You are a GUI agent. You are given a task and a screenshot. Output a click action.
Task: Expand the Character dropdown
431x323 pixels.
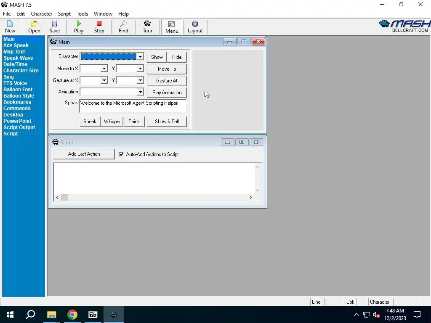tap(140, 57)
